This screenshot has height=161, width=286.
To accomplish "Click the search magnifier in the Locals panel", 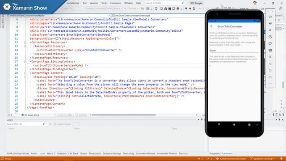I will (44, 124).
